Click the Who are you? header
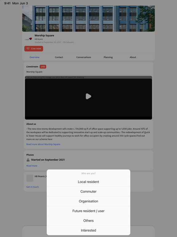 click(x=88, y=173)
